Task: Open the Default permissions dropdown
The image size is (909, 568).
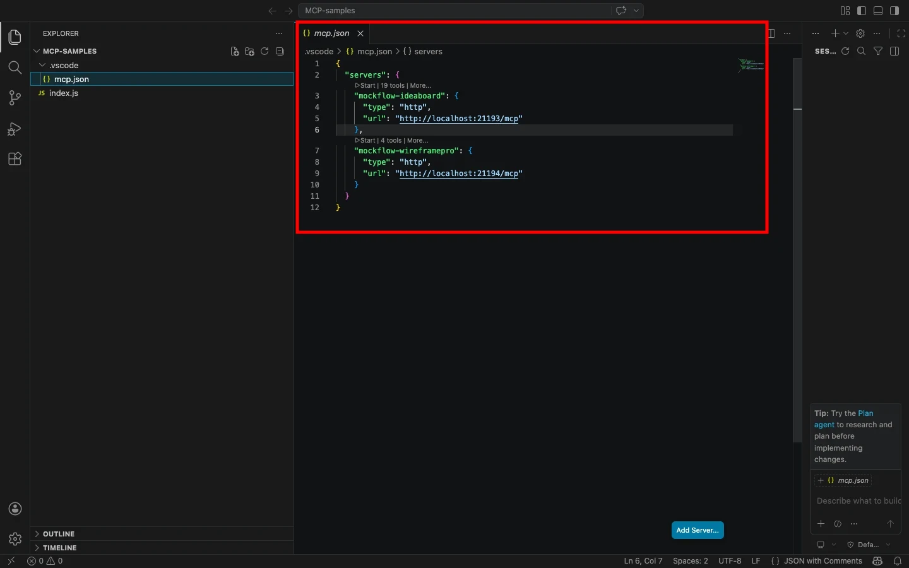Action: [x=869, y=545]
